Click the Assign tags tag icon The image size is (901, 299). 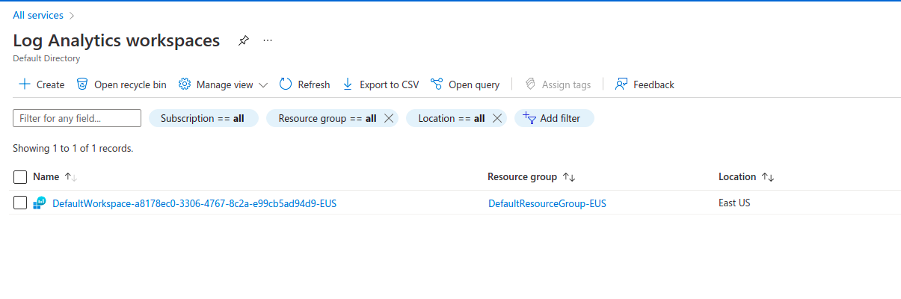click(x=530, y=84)
